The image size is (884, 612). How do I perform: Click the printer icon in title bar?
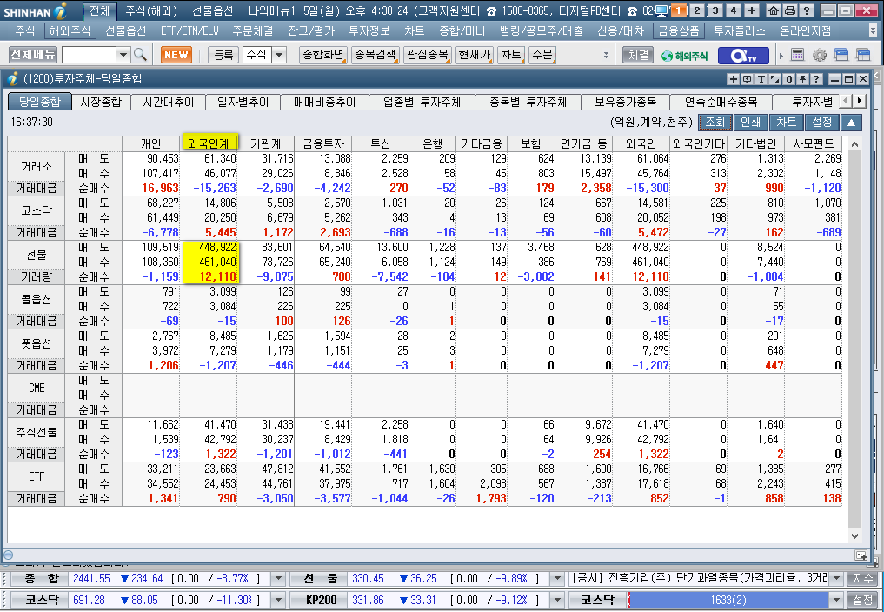pos(790,10)
